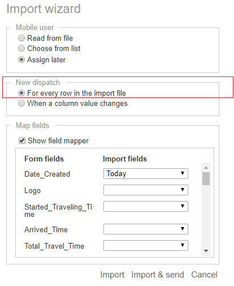Expand the Total_Travel_Time import field dropdown
The image size is (234, 286).
click(146, 245)
